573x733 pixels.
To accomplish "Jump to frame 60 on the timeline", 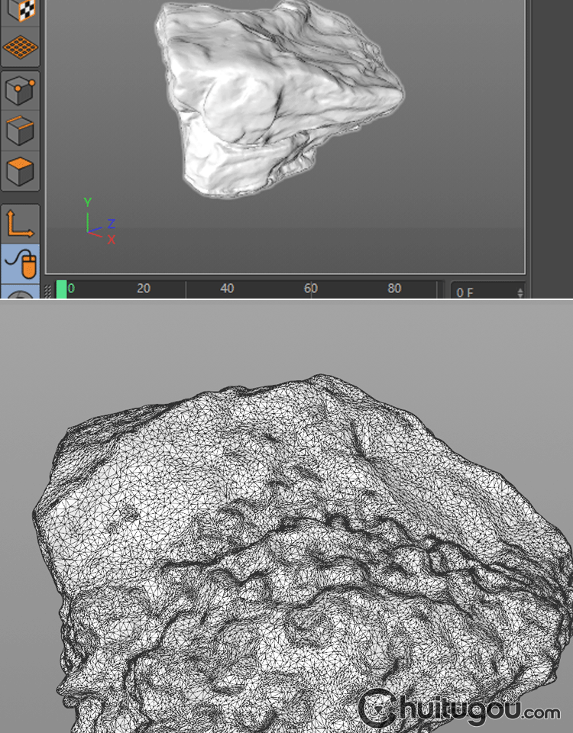I will point(310,289).
